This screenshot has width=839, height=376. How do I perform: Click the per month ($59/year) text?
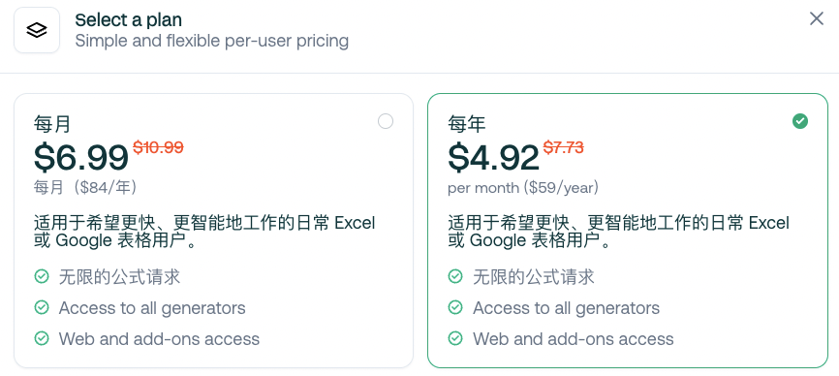523,188
